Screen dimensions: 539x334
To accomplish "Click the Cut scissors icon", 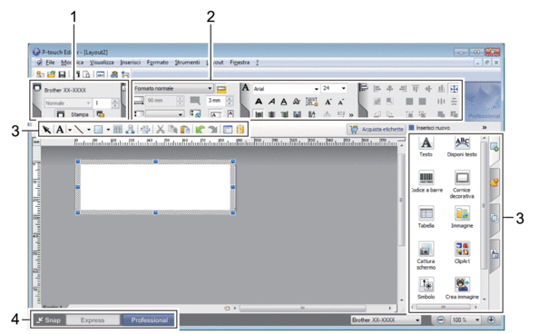I will click(160, 130).
